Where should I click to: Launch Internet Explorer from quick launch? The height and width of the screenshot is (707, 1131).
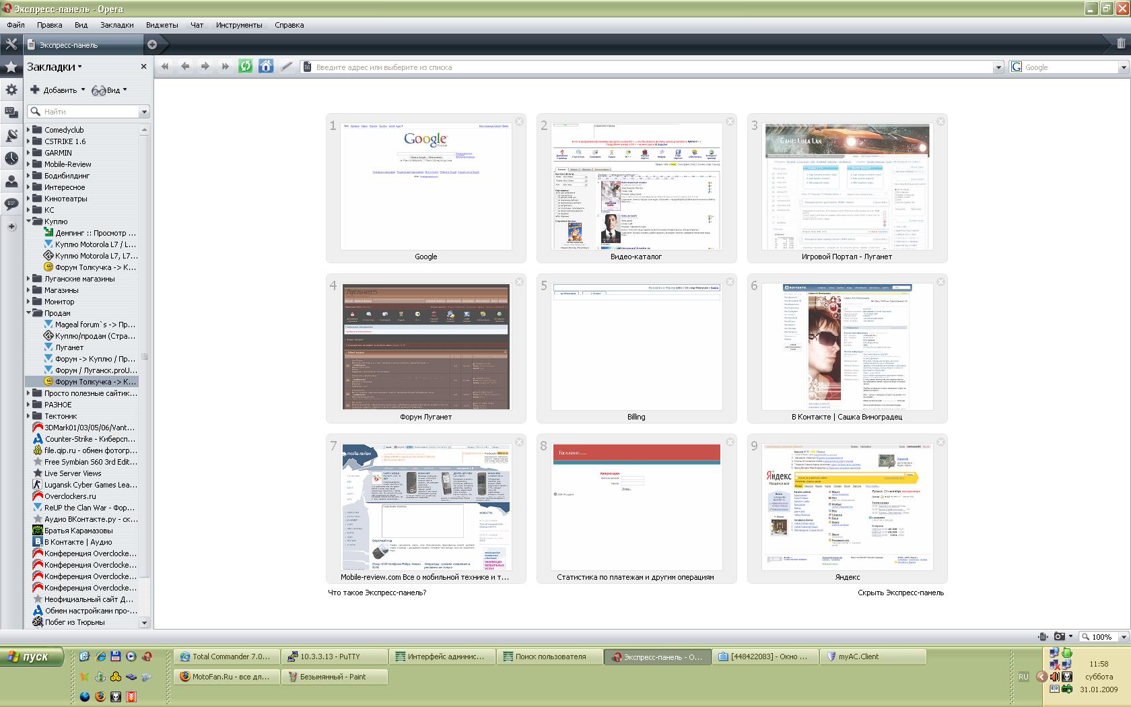tap(100, 656)
